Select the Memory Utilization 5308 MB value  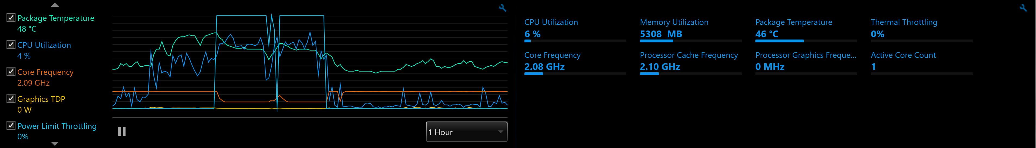661,34
